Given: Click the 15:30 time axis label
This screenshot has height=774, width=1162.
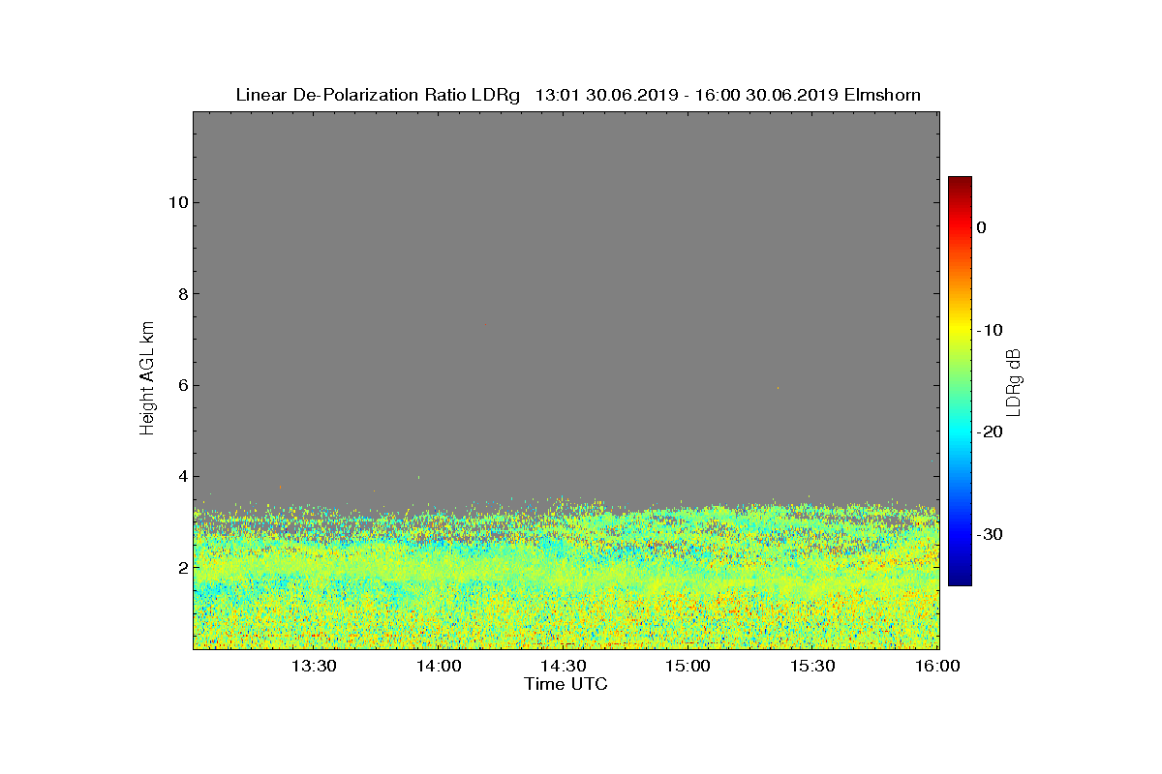Looking at the screenshot, I should [813, 667].
